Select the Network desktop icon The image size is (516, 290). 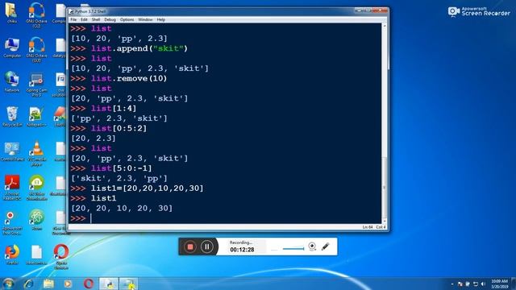tap(12, 81)
